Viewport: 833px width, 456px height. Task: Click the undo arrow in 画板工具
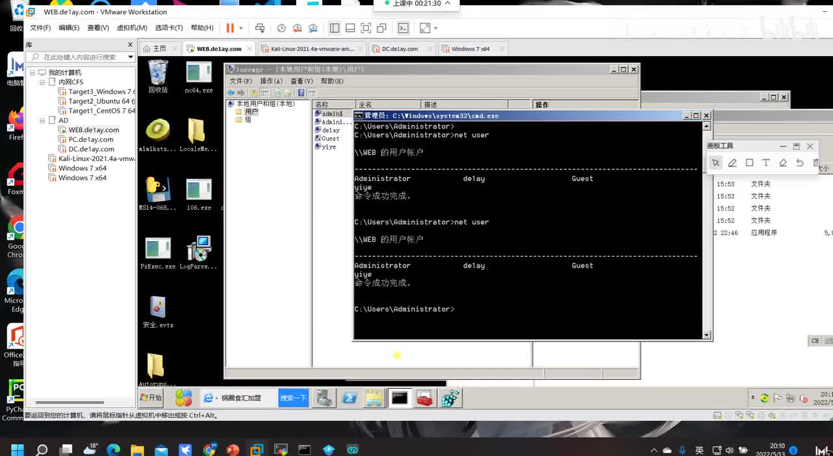(800, 163)
